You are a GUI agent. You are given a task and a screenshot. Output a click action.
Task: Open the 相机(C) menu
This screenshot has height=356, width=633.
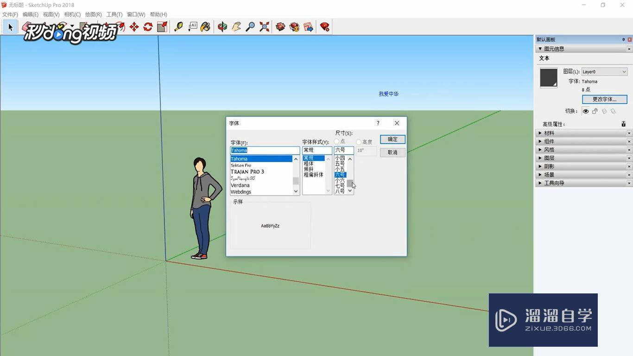click(72, 14)
